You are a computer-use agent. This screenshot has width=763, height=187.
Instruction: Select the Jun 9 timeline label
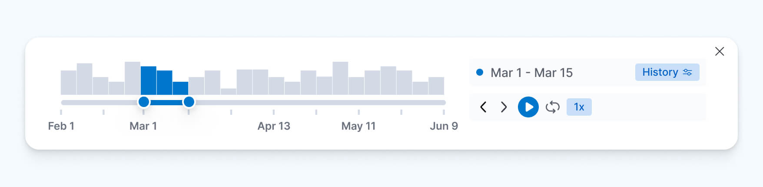[x=444, y=126]
